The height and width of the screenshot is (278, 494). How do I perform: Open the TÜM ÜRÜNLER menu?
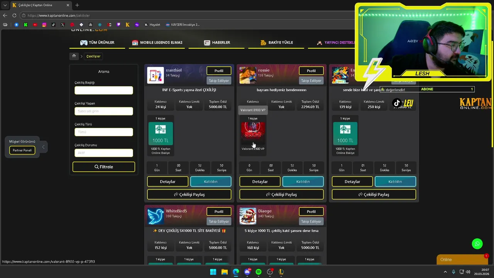coord(97,42)
